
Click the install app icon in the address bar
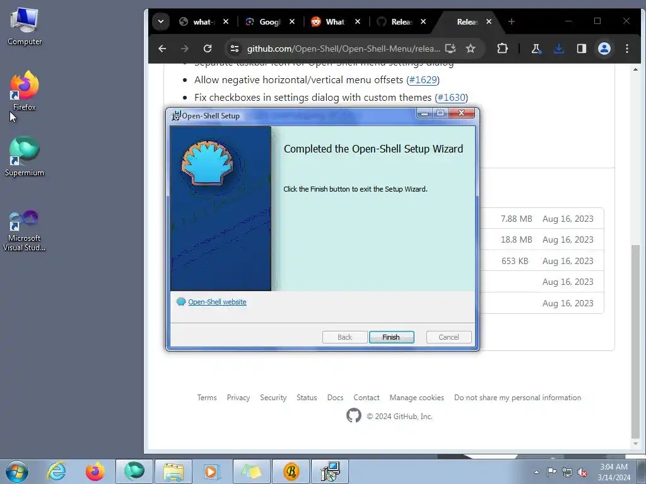point(450,49)
